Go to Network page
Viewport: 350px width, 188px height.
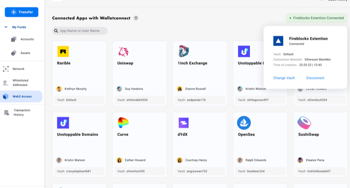click(x=18, y=69)
